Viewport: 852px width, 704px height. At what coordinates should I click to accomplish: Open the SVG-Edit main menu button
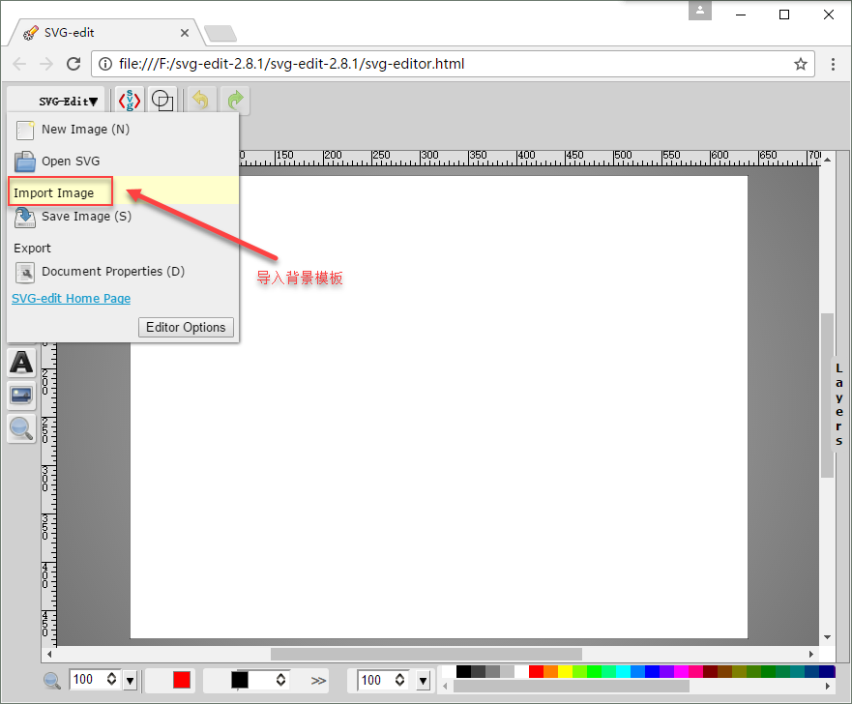coord(56,101)
